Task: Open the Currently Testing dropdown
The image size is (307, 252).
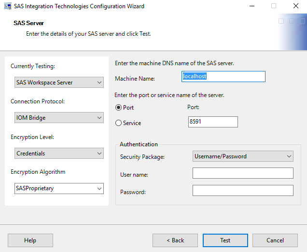Action: click(59, 83)
